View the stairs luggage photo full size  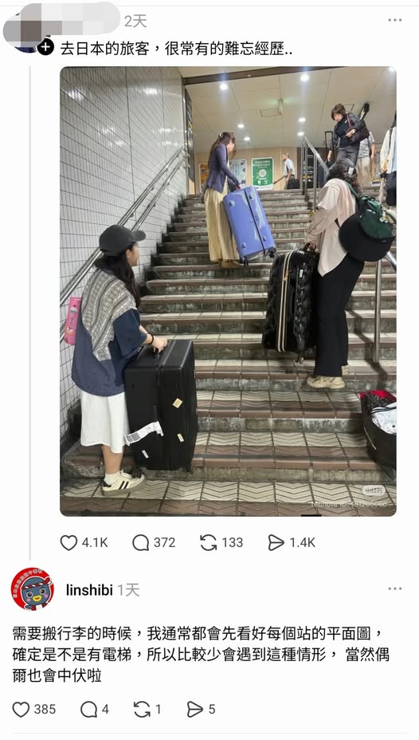click(x=228, y=291)
